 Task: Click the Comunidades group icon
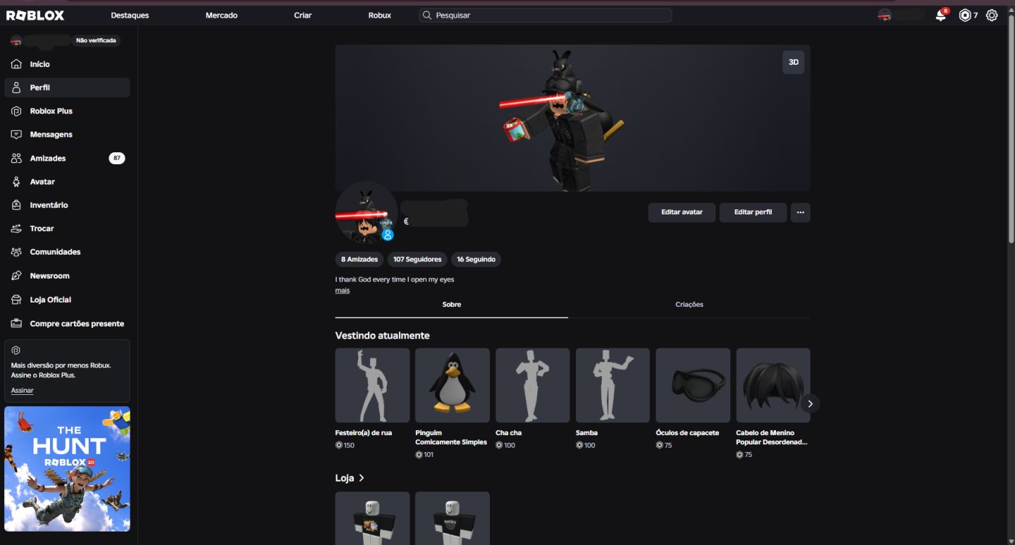16,252
